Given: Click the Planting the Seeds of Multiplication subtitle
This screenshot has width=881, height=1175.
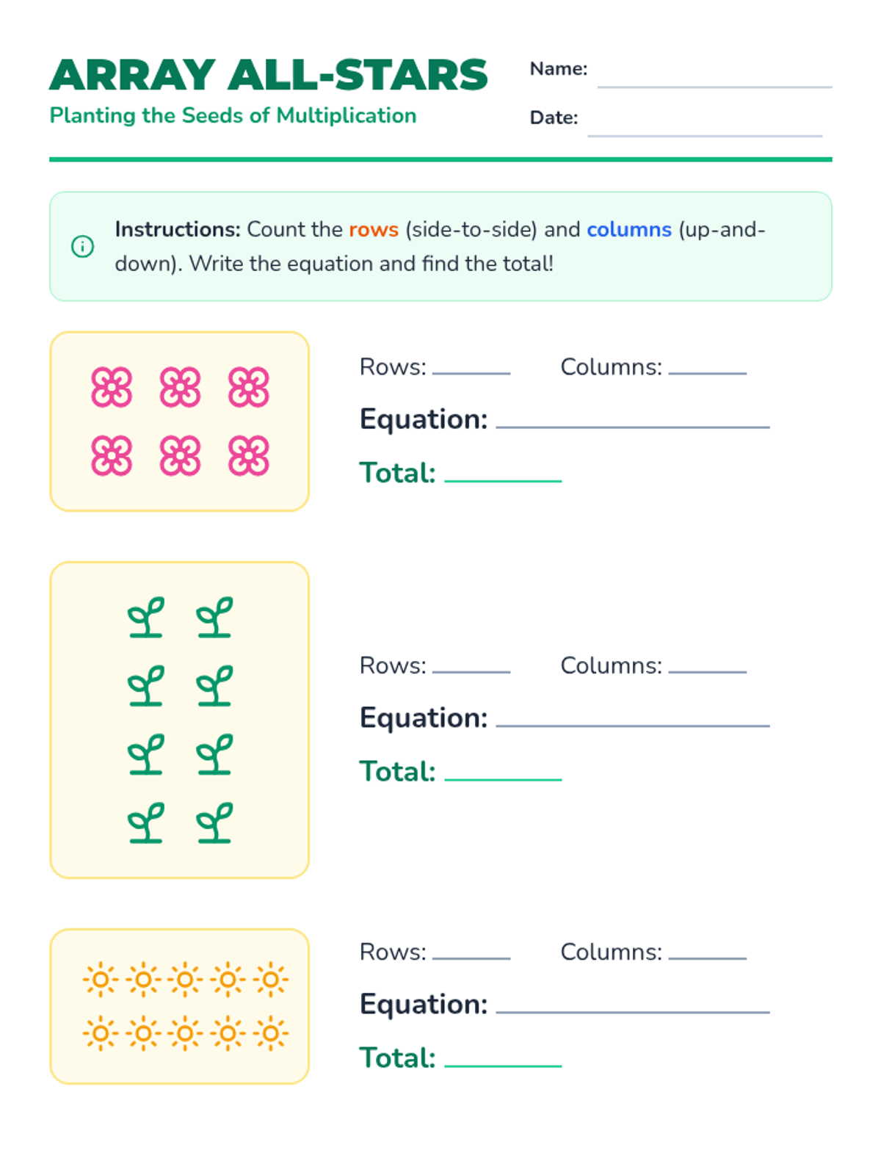Looking at the screenshot, I should (233, 115).
